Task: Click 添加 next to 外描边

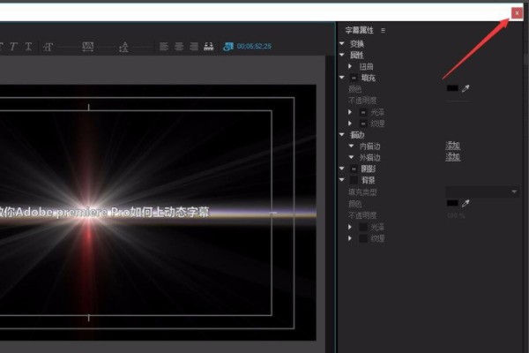Action: tap(453, 156)
